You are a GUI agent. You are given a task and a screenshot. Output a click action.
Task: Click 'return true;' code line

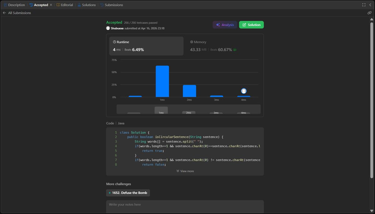tap(153, 151)
